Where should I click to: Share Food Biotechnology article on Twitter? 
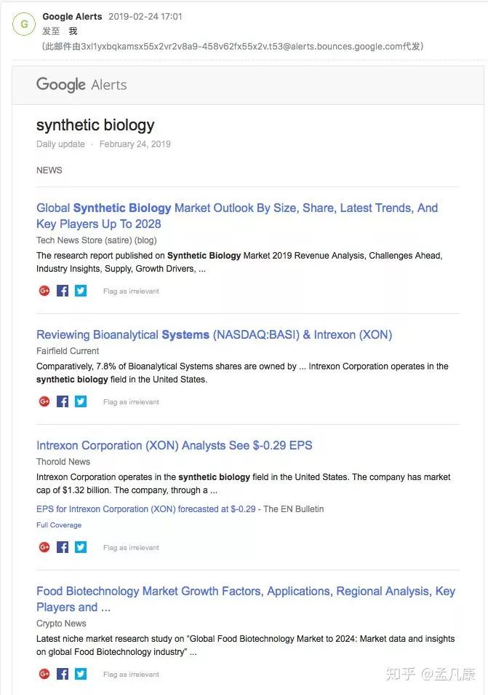(81, 674)
